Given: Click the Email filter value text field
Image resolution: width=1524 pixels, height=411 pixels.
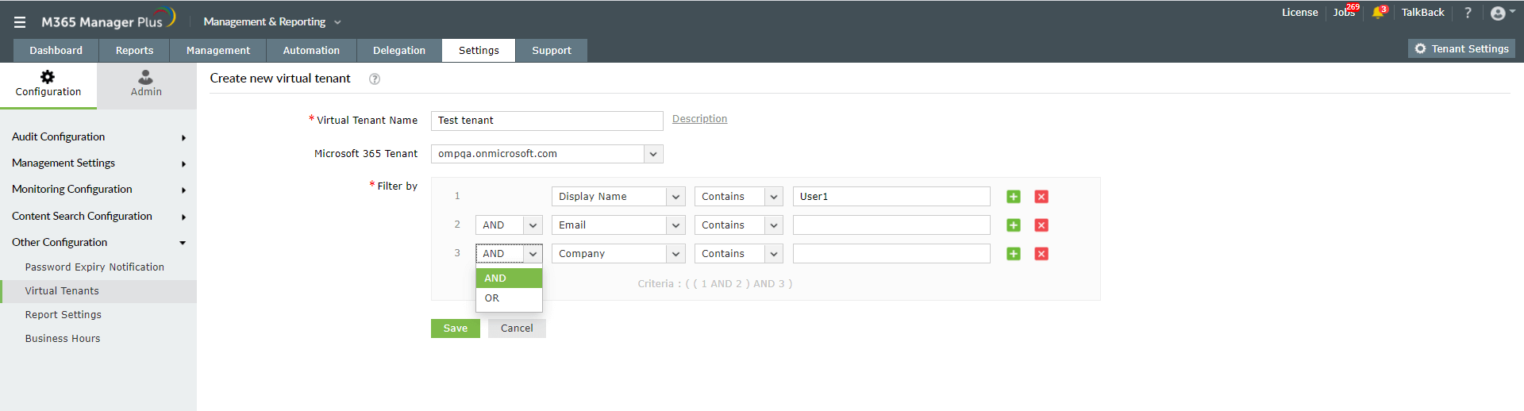Looking at the screenshot, I should pos(891,225).
